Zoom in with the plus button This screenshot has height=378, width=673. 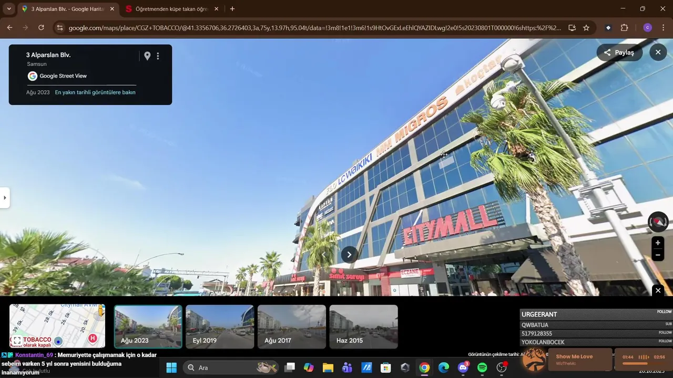click(658, 243)
